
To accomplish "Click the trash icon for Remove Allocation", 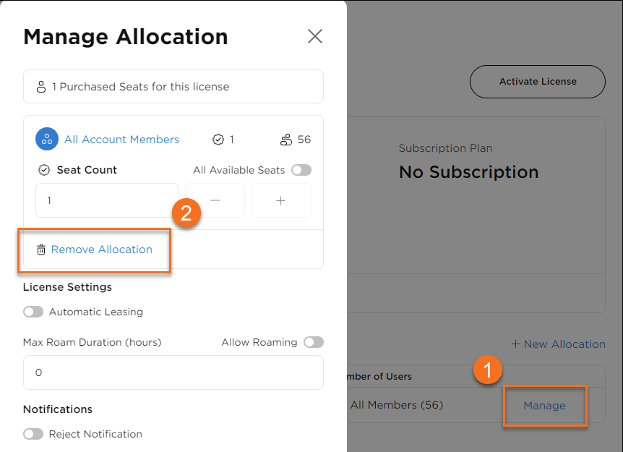I will pyautogui.click(x=41, y=250).
